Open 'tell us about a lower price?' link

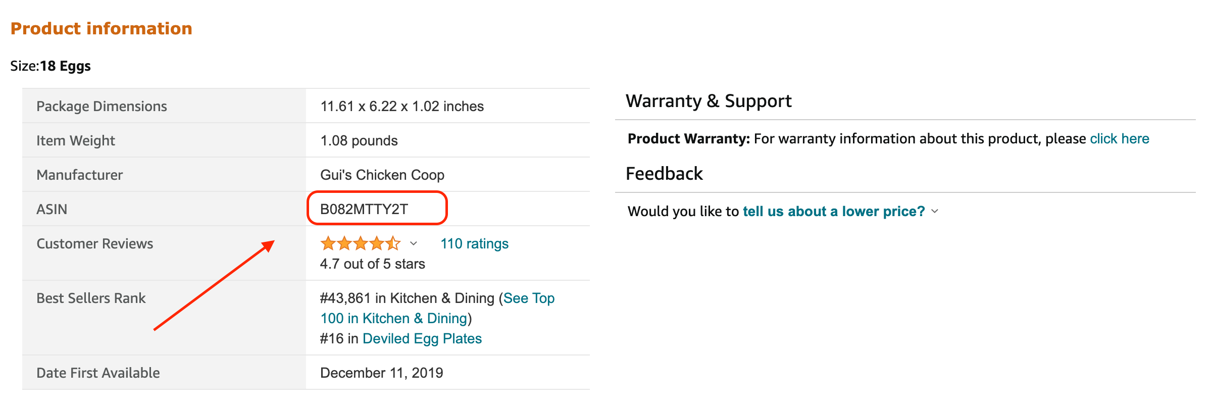(x=834, y=211)
